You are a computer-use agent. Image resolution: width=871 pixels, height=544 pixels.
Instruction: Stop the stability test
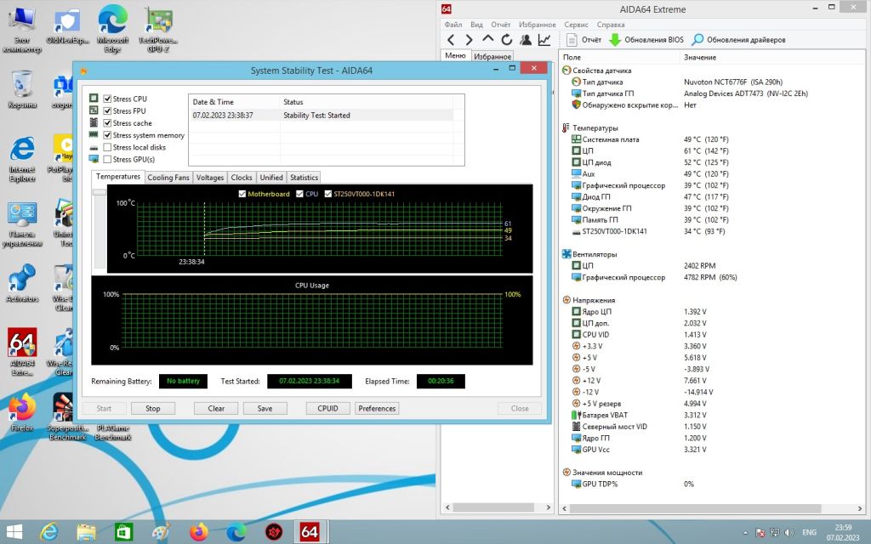(153, 409)
